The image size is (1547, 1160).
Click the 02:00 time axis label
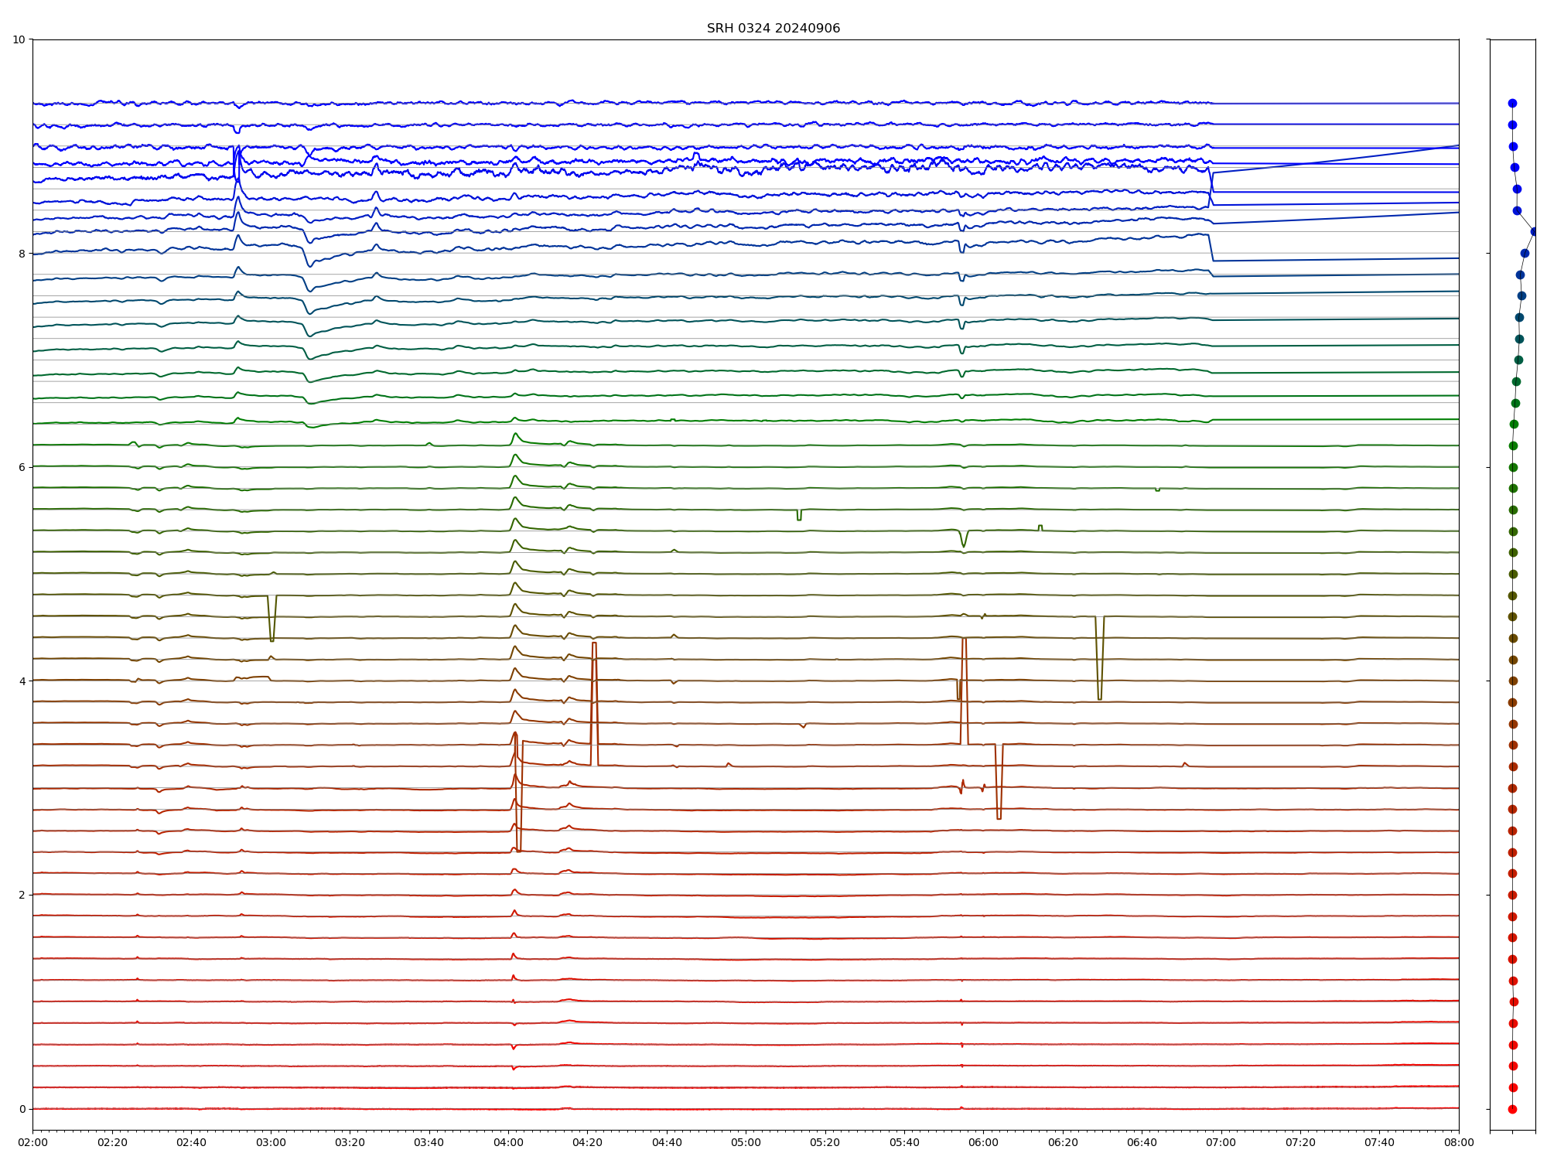coord(32,1142)
